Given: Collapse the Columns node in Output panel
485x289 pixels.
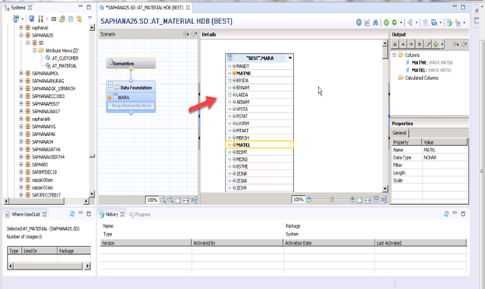Looking at the screenshot, I should click(x=394, y=54).
